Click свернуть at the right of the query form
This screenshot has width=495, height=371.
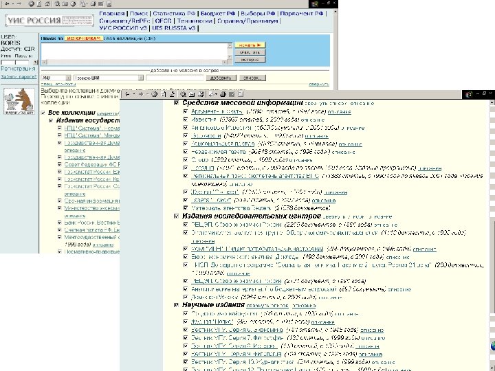click(x=319, y=85)
